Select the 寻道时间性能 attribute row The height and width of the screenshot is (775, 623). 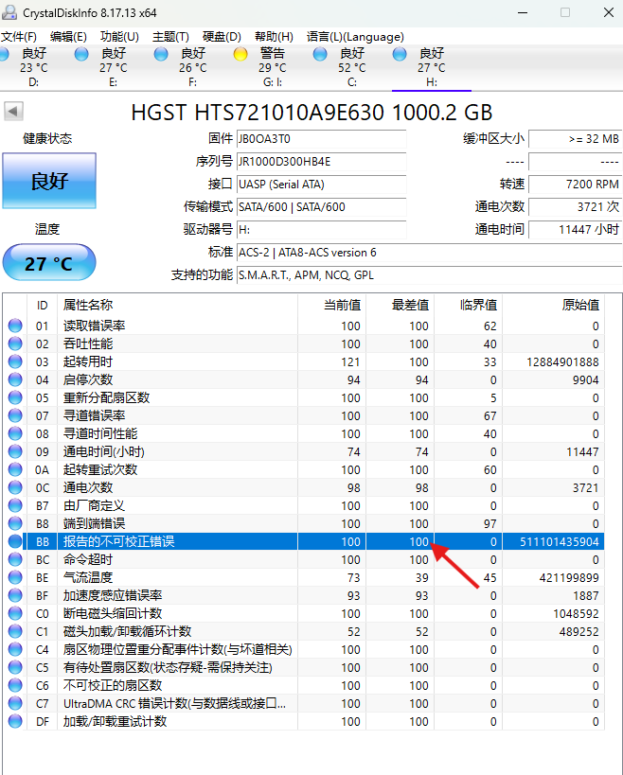[304, 433]
